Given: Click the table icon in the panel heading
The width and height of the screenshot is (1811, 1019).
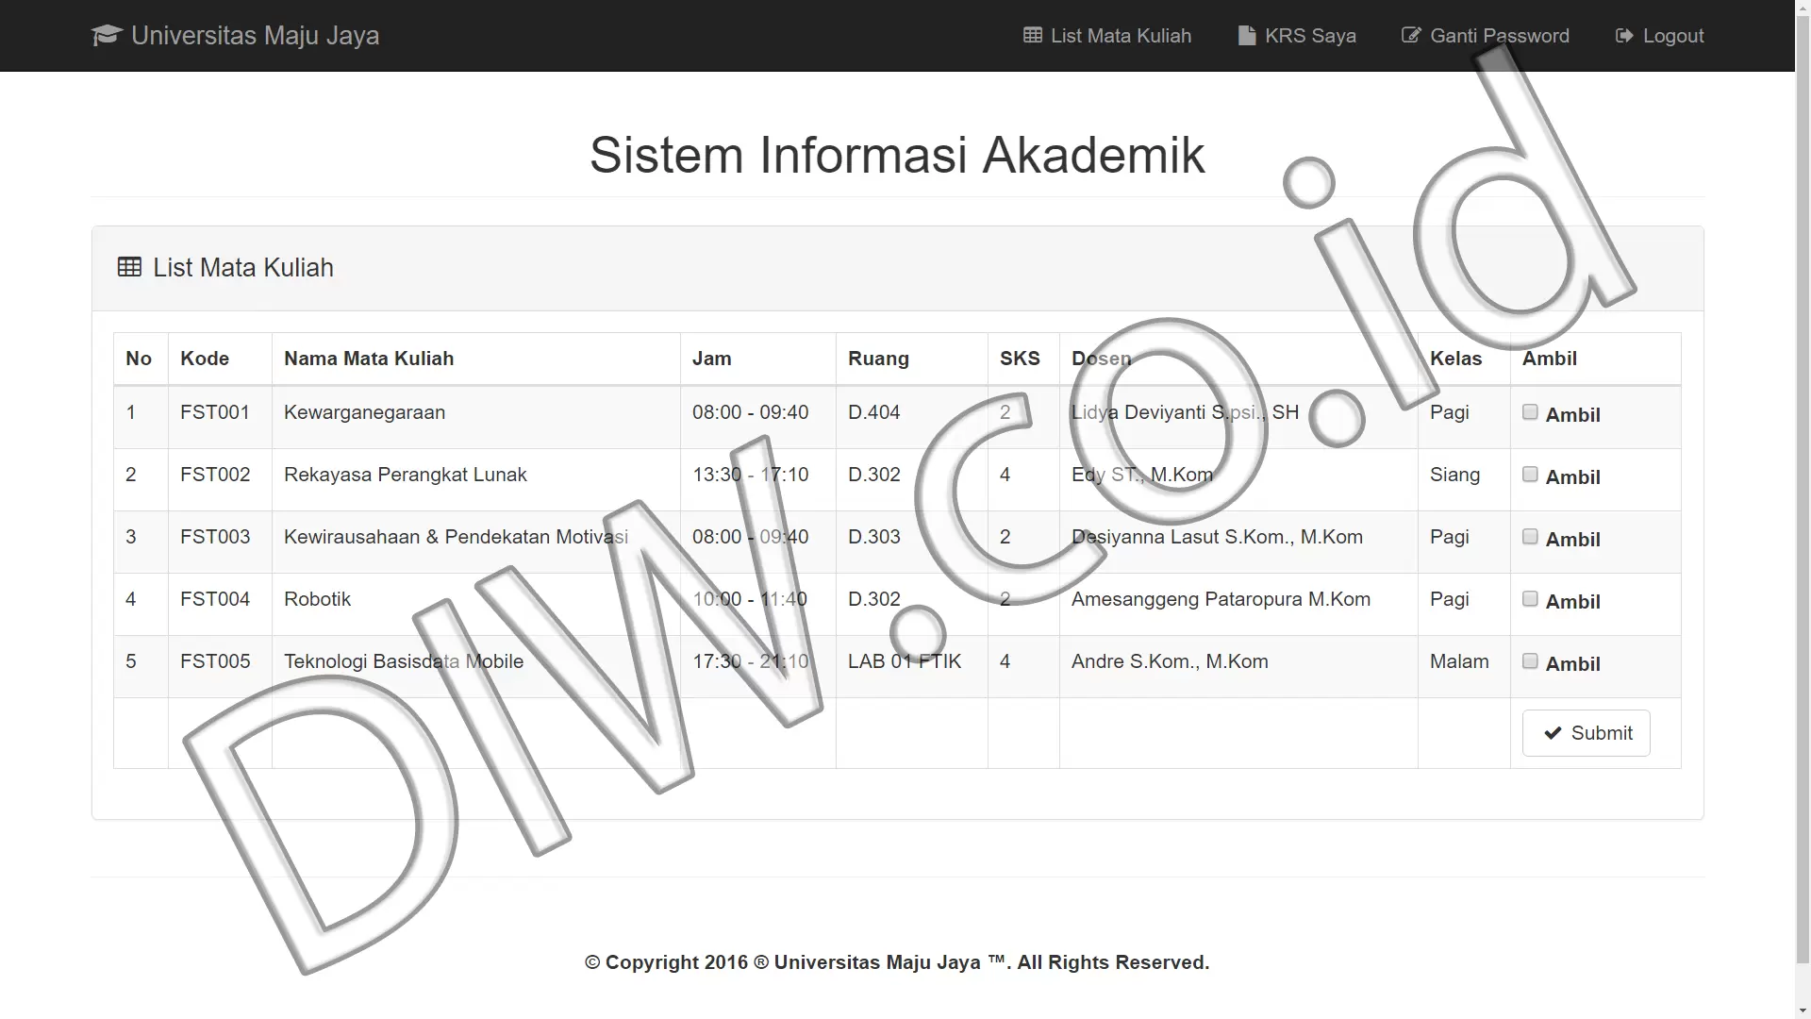Looking at the screenshot, I should click(129, 267).
